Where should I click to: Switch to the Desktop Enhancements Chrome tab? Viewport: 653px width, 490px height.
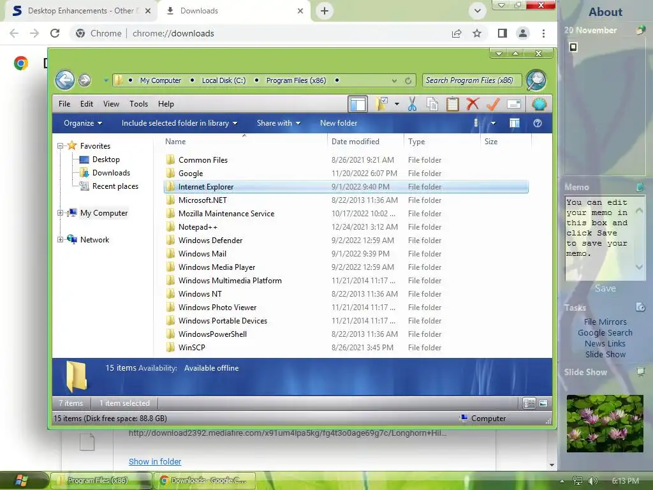click(82, 11)
